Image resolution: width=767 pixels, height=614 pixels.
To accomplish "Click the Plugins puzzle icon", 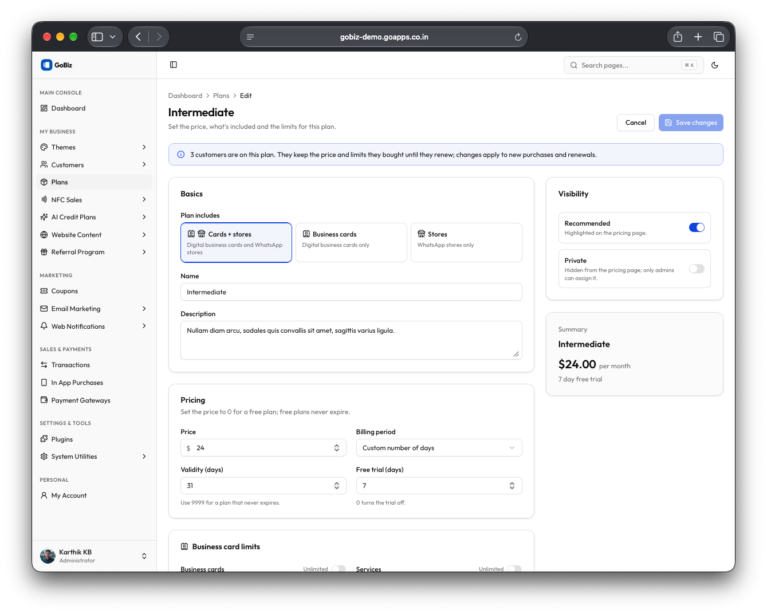I will point(44,439).
